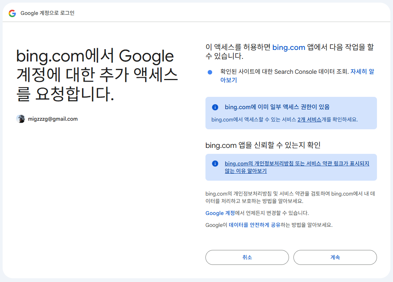This screenshot has height=282, width=393.
Task: Open the 데이터를 안전하게 공유 link
Action: coord(254,225)
